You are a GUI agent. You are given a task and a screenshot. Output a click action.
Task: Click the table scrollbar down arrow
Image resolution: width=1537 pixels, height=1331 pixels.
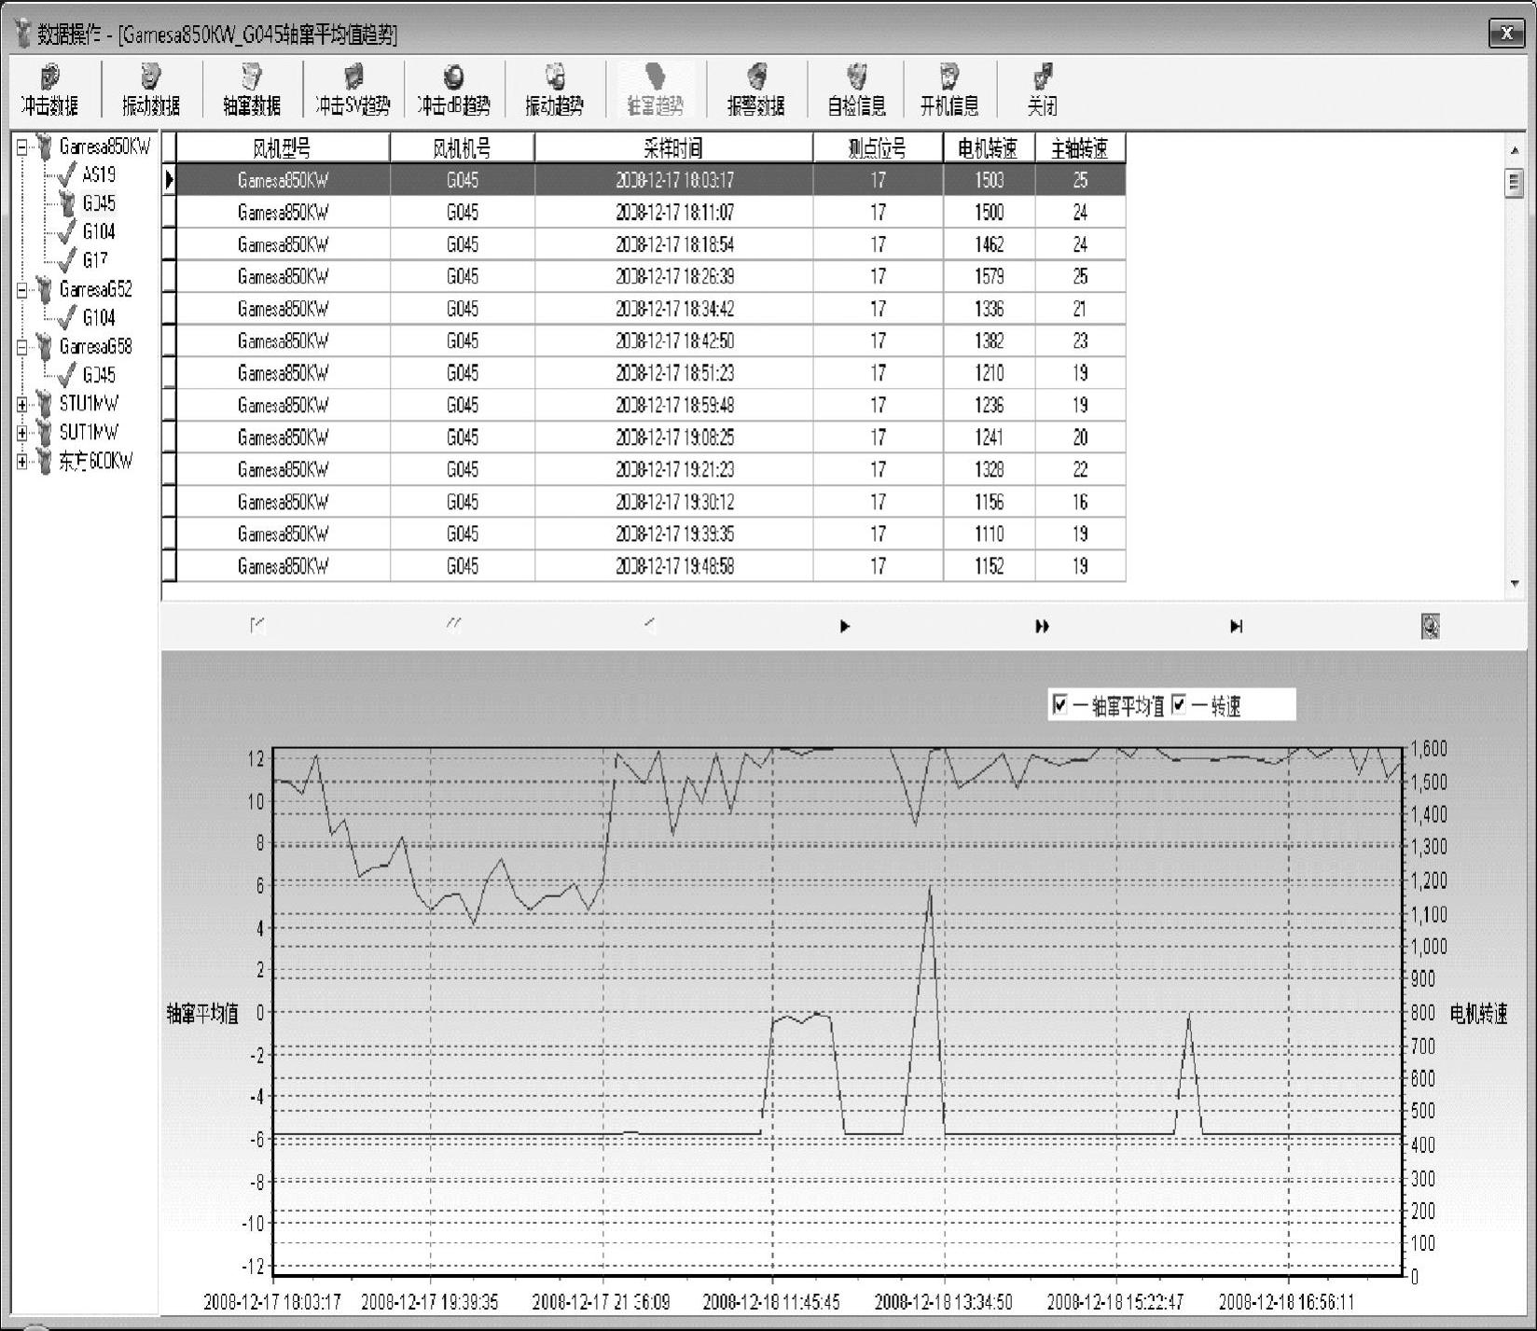(1515, 584)
